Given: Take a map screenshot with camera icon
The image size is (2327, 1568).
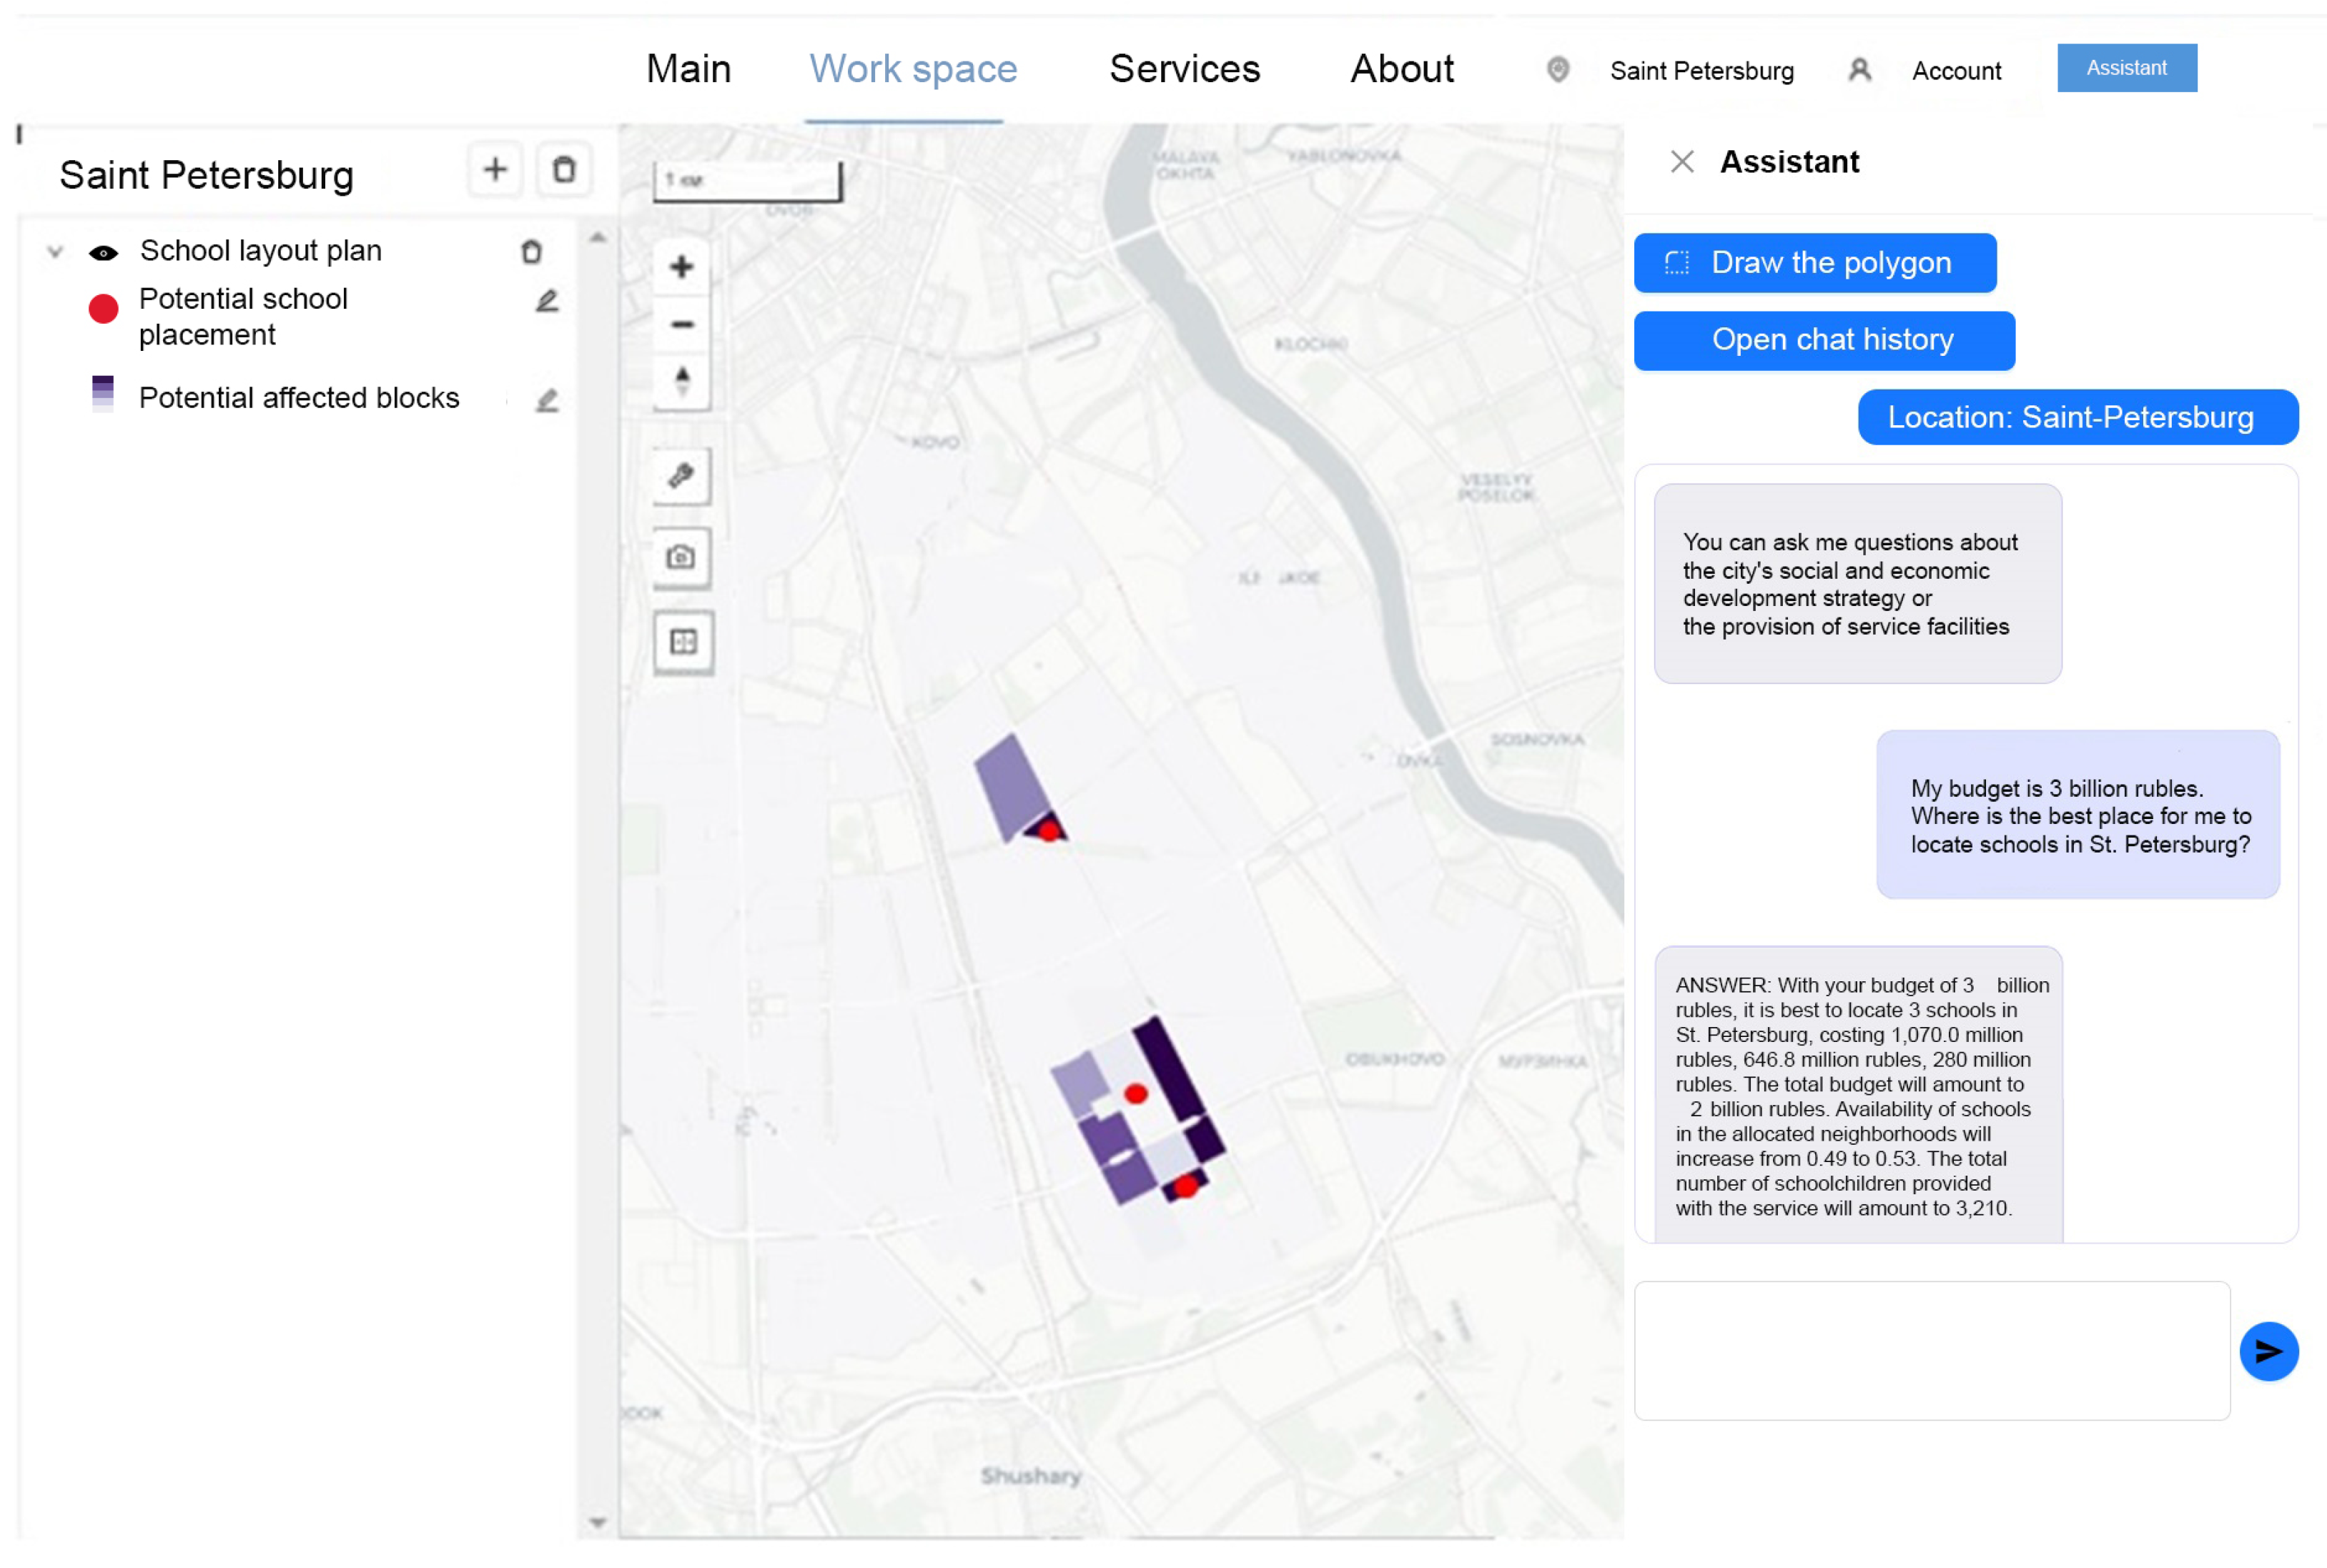Looking at the screenshot, I should click(x=682, y=557).
